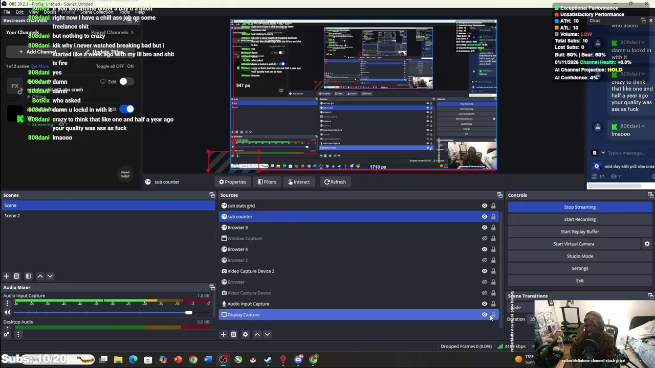Click the Audio Input Capture volume slider
The height and width of the screenshot is (368, 655).
112,312
